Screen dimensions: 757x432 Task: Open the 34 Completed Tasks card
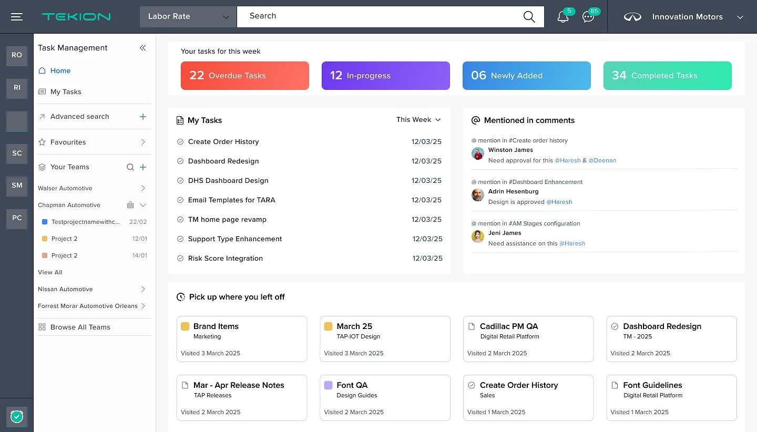pos(668,76)
